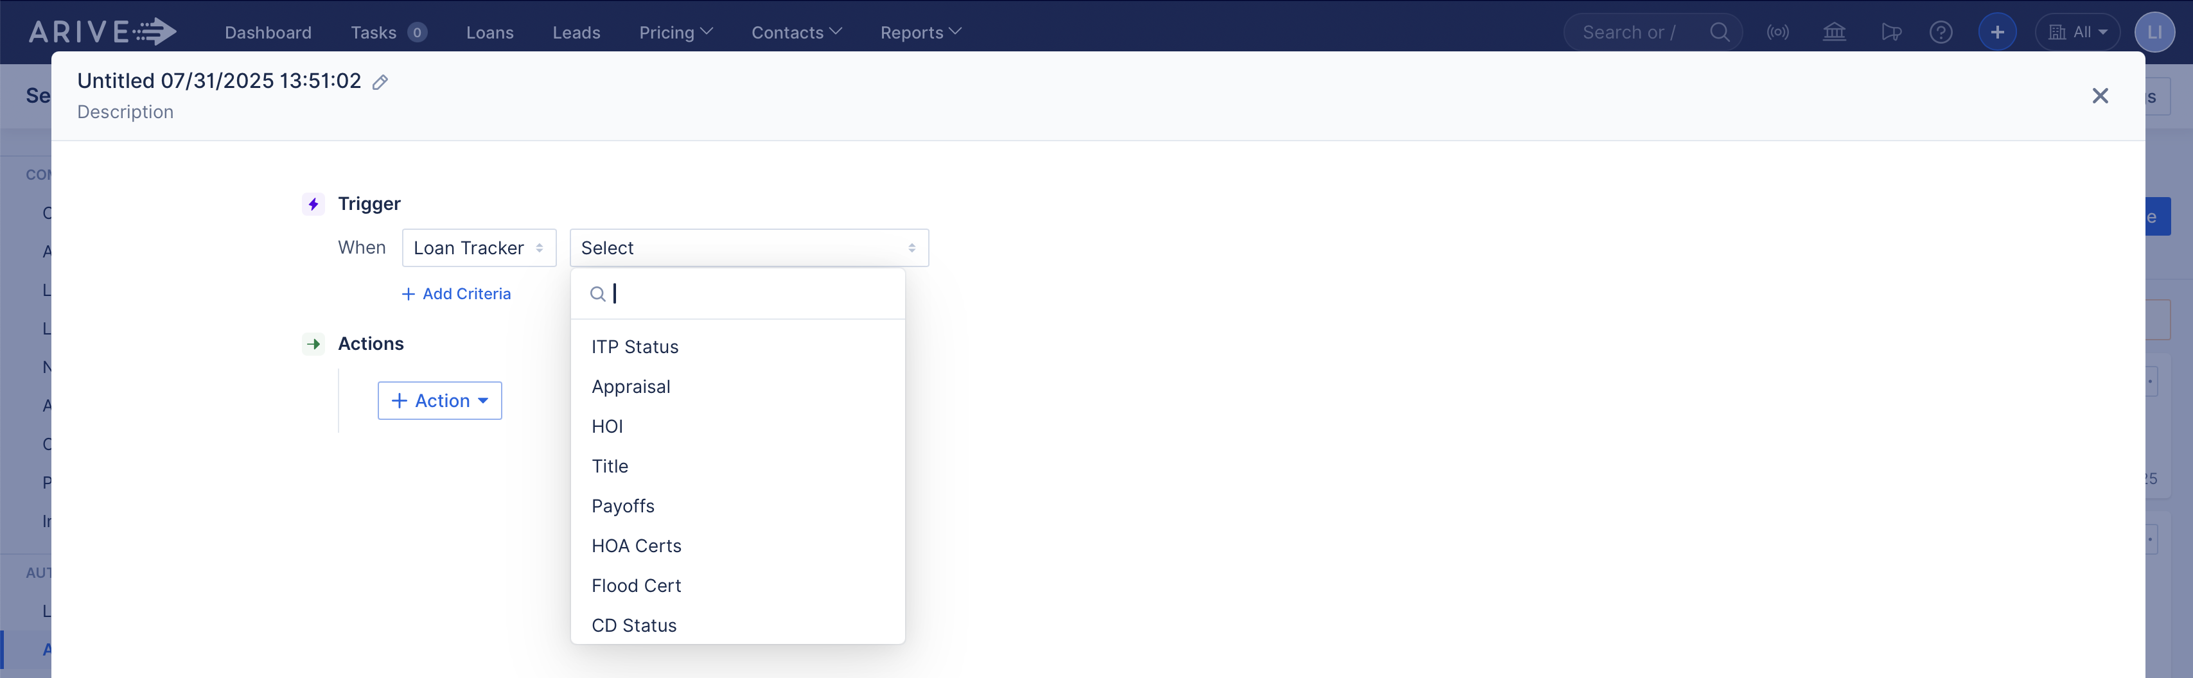Image resolution: width=2193 pixels, height=678 pixels.
Task: Click the pencil icon to rename the automation
Action: click(380, 82)
